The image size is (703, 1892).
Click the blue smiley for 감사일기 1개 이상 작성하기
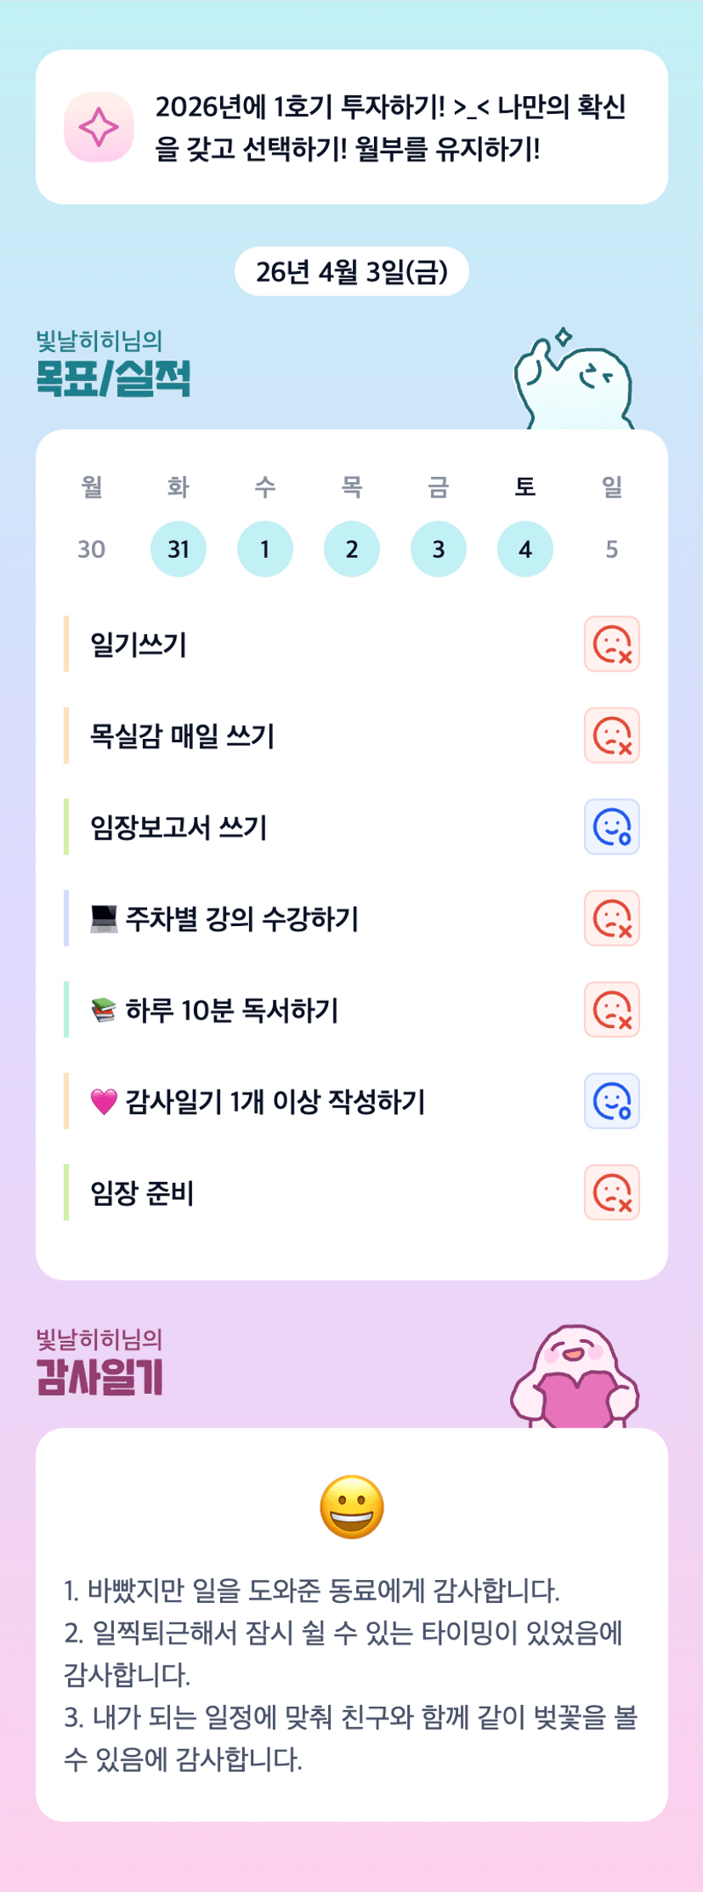(x=611, y=1101)
